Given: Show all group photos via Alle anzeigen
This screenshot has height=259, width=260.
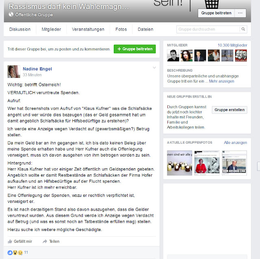Looking at the screenshot, I should (x=236, y=143).
